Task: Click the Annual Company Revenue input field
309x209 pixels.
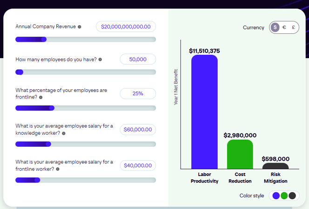Action: coord(126,26)
